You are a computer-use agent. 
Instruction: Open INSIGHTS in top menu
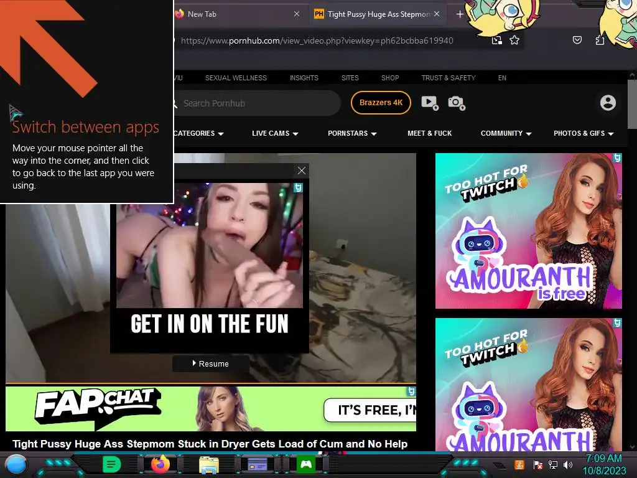(304, 78)
